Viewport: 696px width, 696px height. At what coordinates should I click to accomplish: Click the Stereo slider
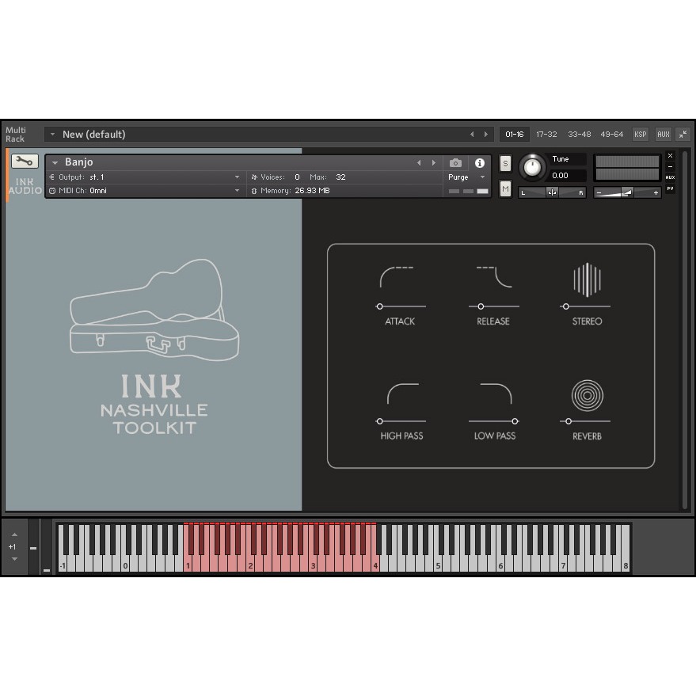pyautogui.click(x=585, y=306)
